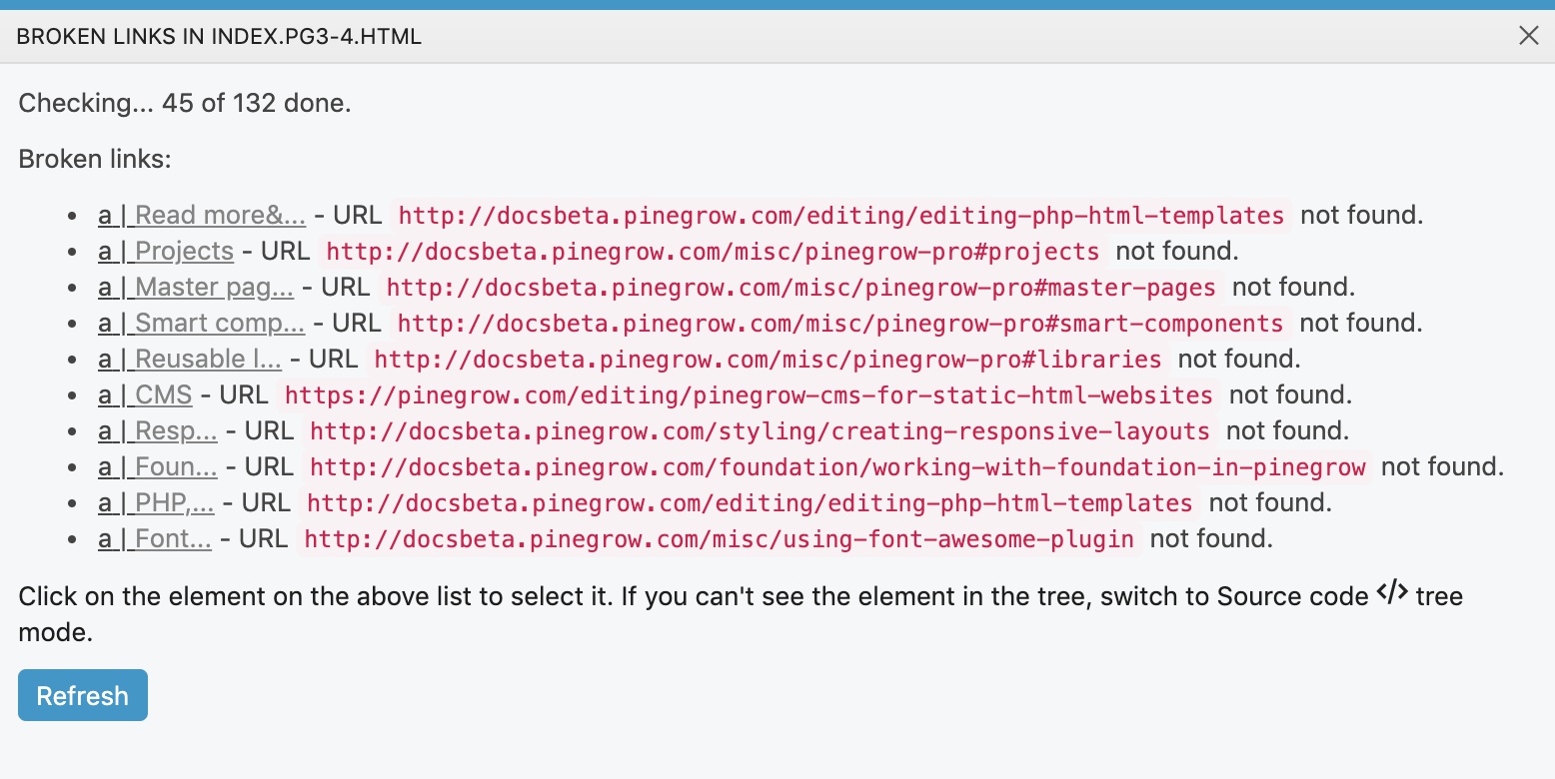Image resolution: width=1555 pixels, height=779 pixels.
Task: Click the Refresh button
Action: tap(83, 695)
